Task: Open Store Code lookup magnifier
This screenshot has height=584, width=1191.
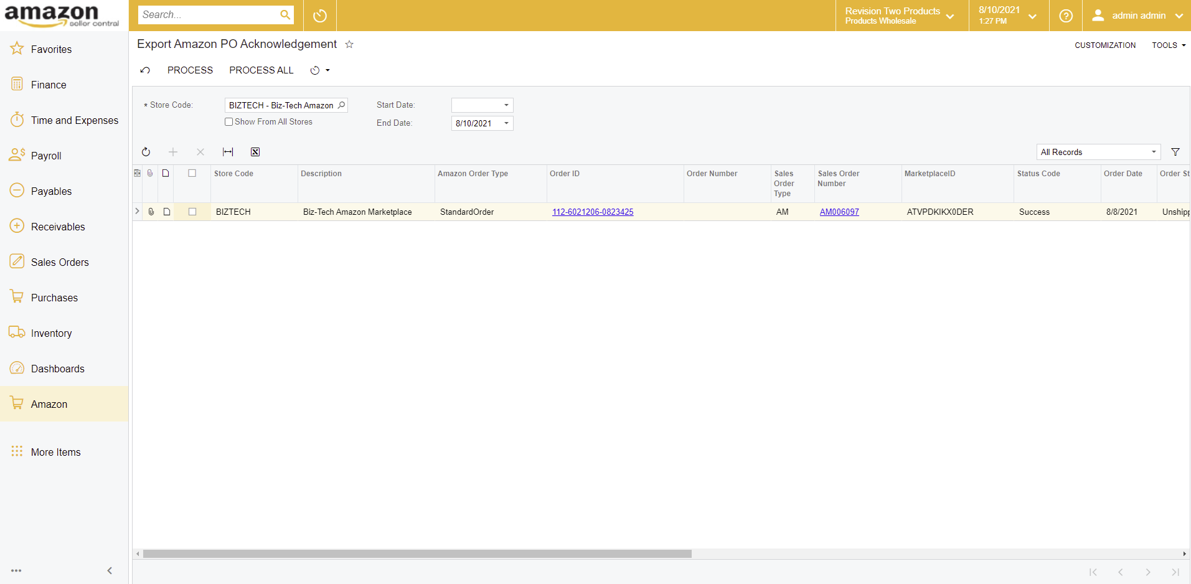Action: point(341,105)
